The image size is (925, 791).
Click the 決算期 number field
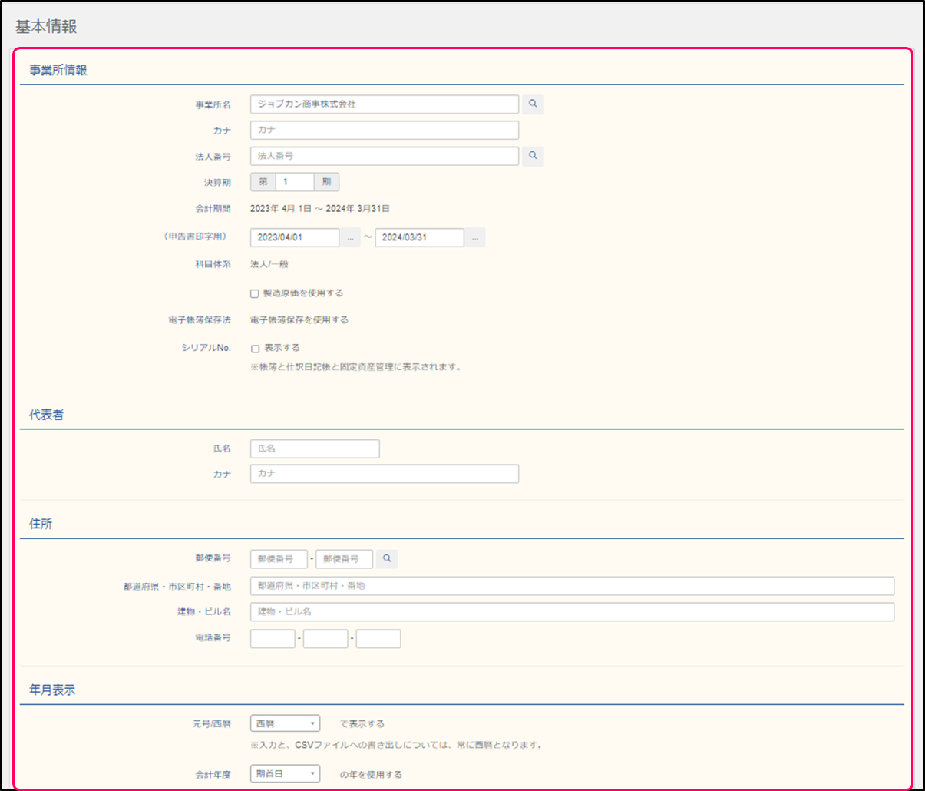point(295,182)
